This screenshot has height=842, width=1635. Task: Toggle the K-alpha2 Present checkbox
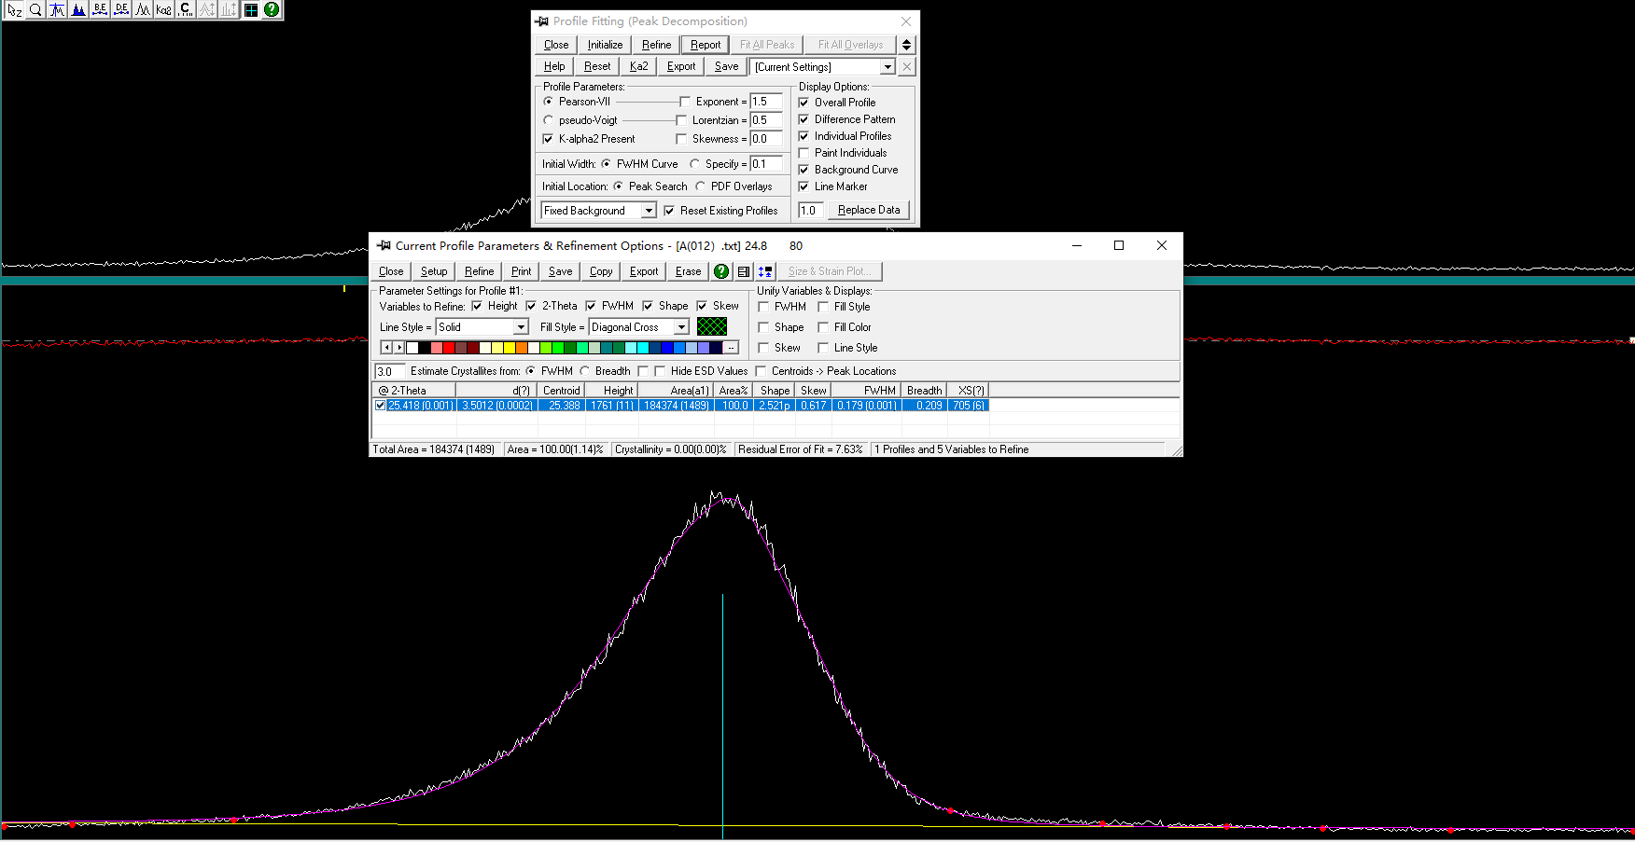(x=549, y=139)
